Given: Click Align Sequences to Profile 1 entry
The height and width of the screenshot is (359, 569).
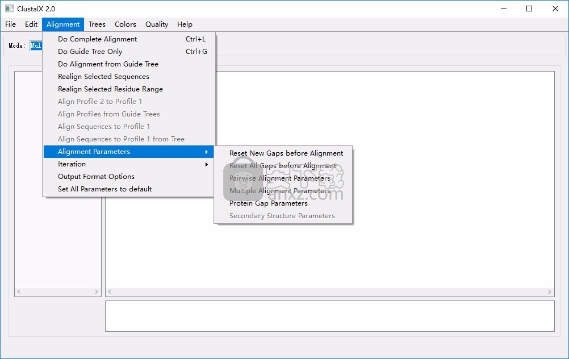Looking at the screenshot, I should 129,127.
